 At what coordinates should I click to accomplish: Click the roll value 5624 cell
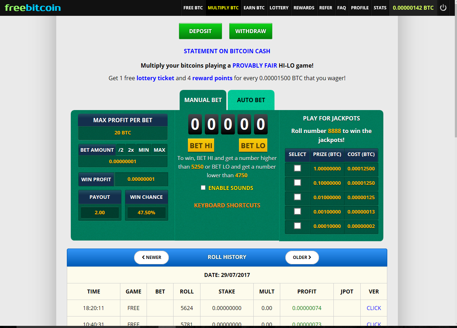(x=187, y=308)
